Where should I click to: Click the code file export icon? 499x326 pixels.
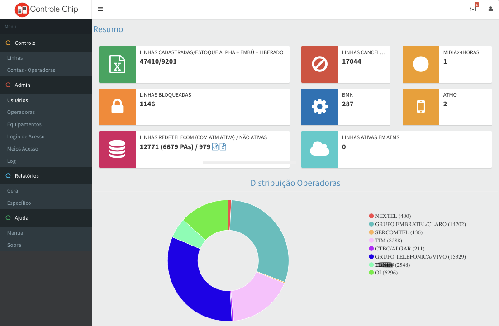coord(215,147)
